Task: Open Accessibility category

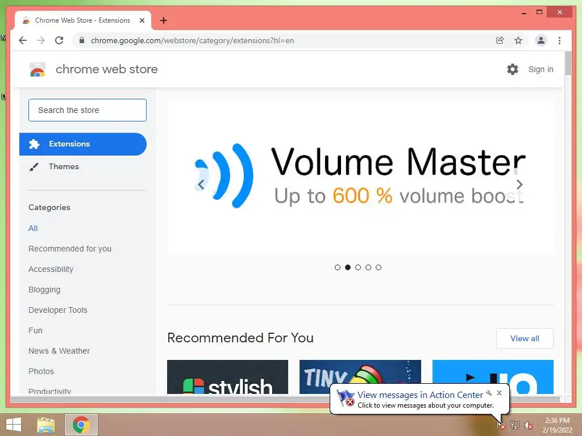Action: (x=51, y=269)
